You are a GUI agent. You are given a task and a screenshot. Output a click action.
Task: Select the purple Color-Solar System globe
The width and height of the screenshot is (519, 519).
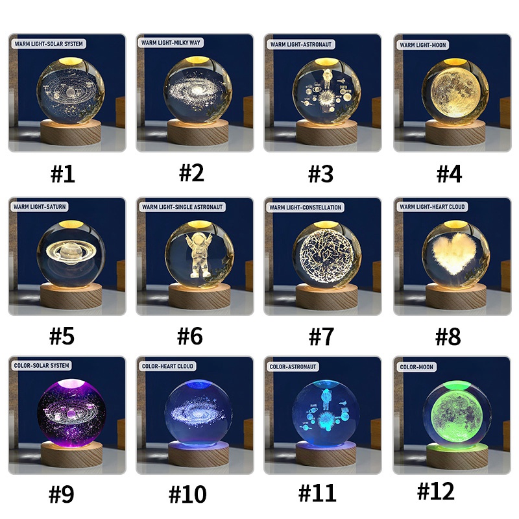pyautogui.click(x=67, y=415)
